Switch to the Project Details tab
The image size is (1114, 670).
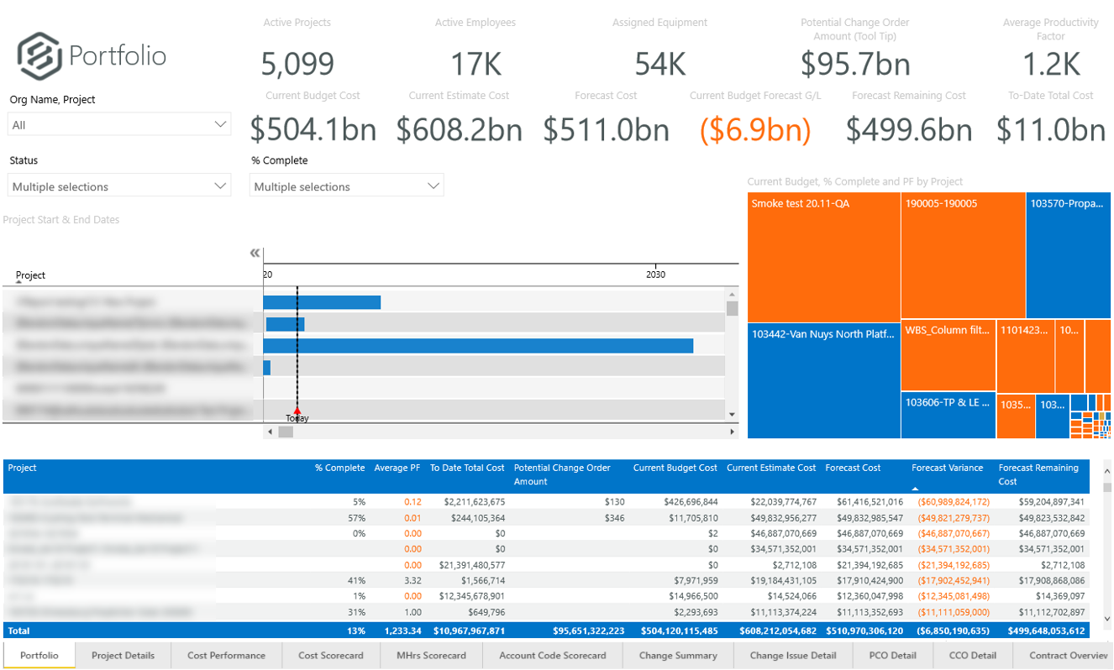123,656
